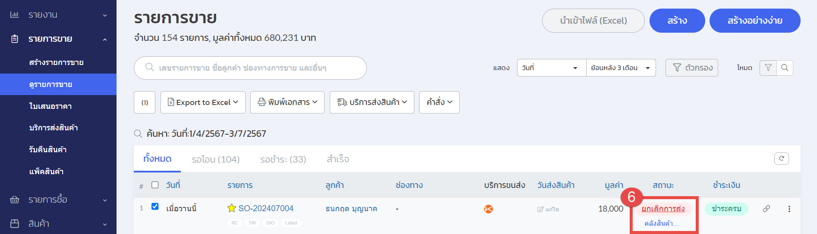This screenshot has width=817, height=234.
Task: Expand the บริการส่งสินค้า toolbar dropdown
Action: pos(372,102)
